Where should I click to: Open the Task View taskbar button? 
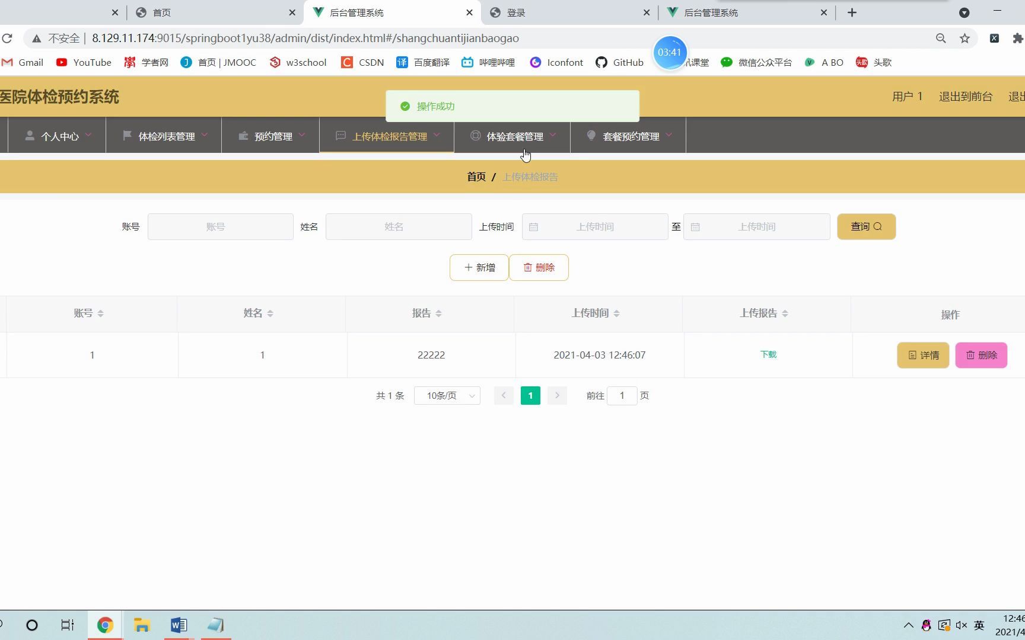tap(68, 625)
